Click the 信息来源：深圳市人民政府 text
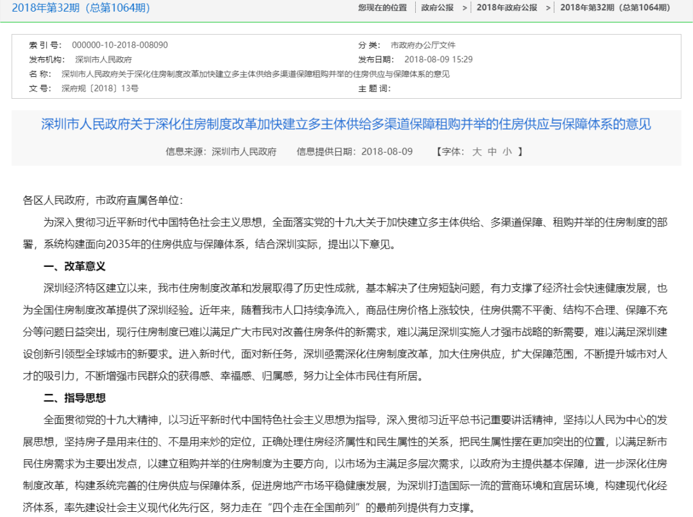 click(221, 151)
